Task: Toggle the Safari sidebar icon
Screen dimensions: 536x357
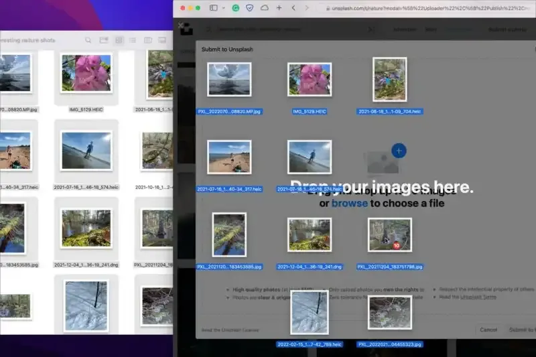Action: 213,8
